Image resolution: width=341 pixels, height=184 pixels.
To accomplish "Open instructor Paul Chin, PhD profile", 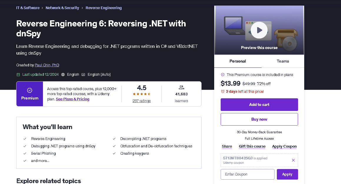I will point(47,65).
